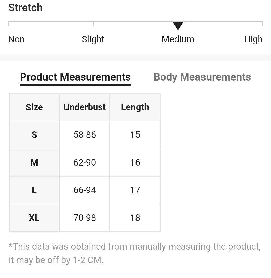Select the Product Measurements tab
Screen dimensions: 271x278
pos(75,77)
